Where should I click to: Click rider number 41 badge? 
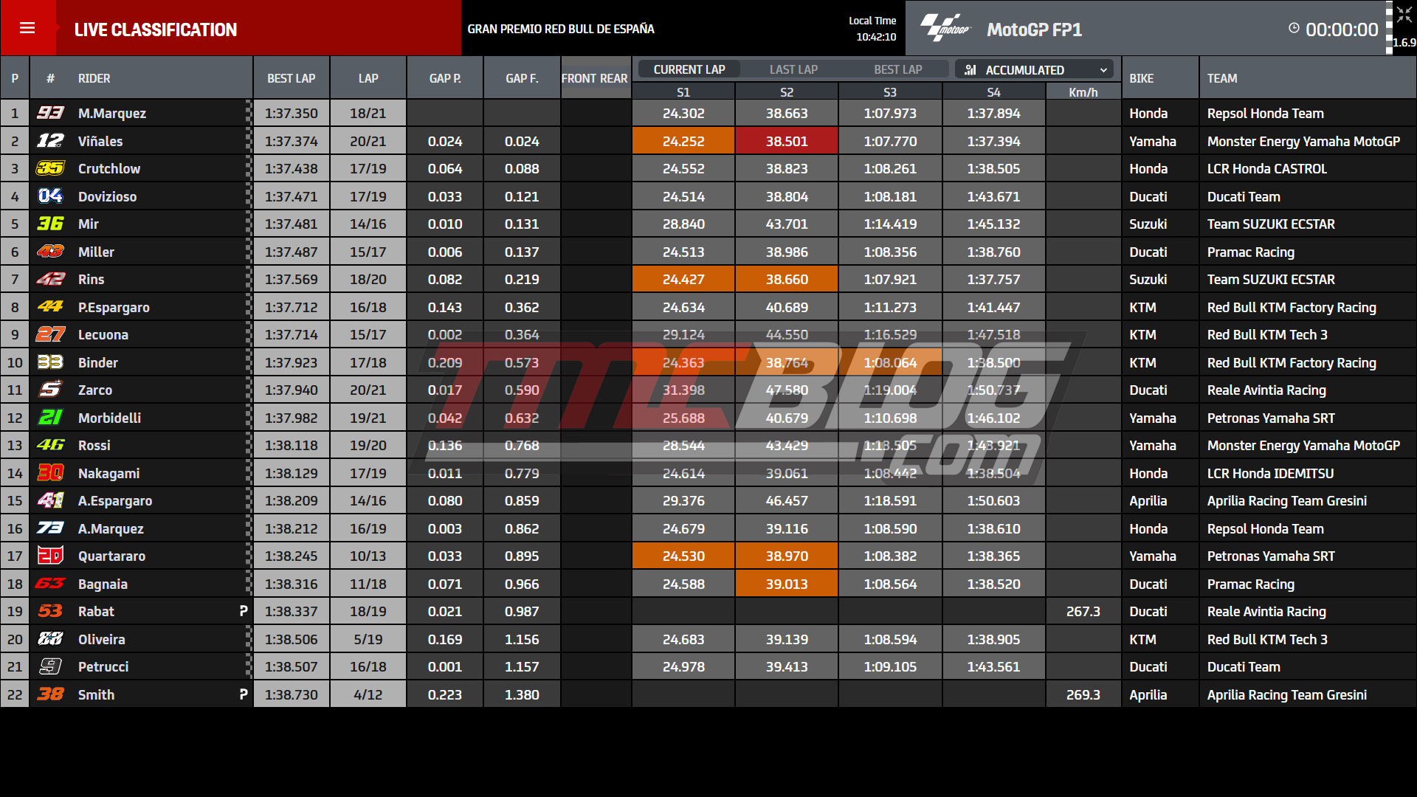point(50,500)
